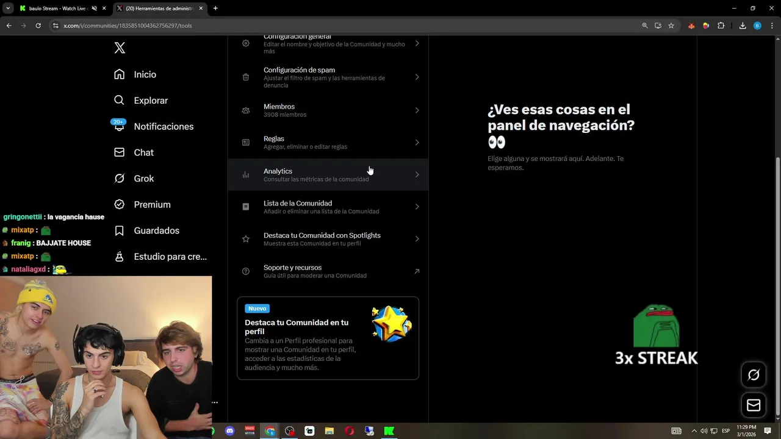Open File Explorer from taskbar

pos(329,431)
